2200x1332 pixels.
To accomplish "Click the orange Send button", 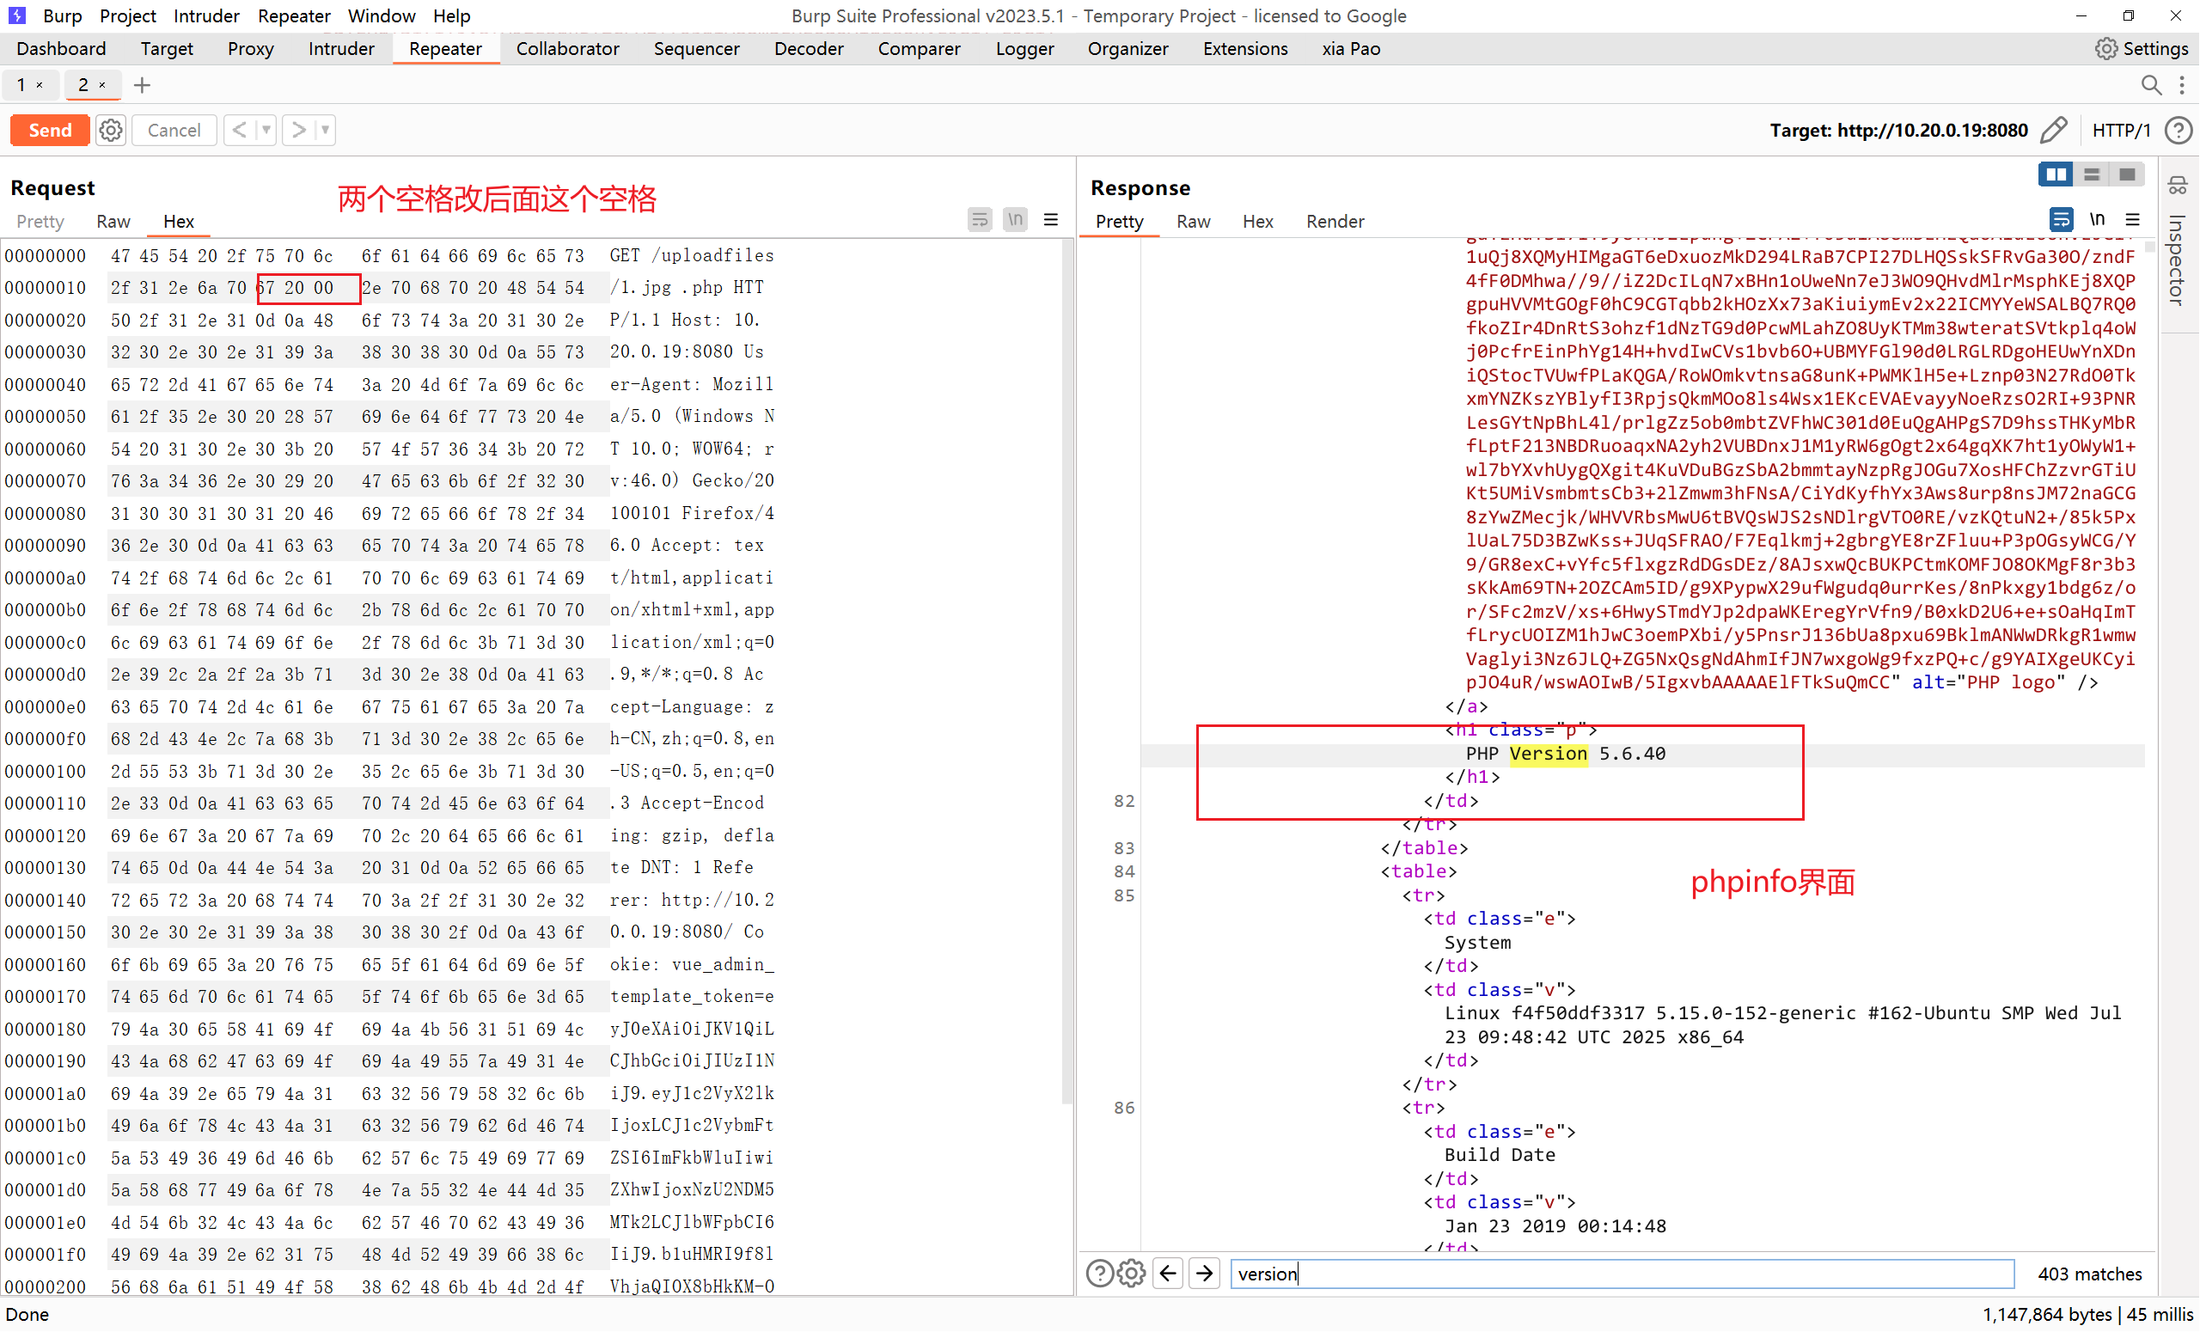I will coord(50,131).
